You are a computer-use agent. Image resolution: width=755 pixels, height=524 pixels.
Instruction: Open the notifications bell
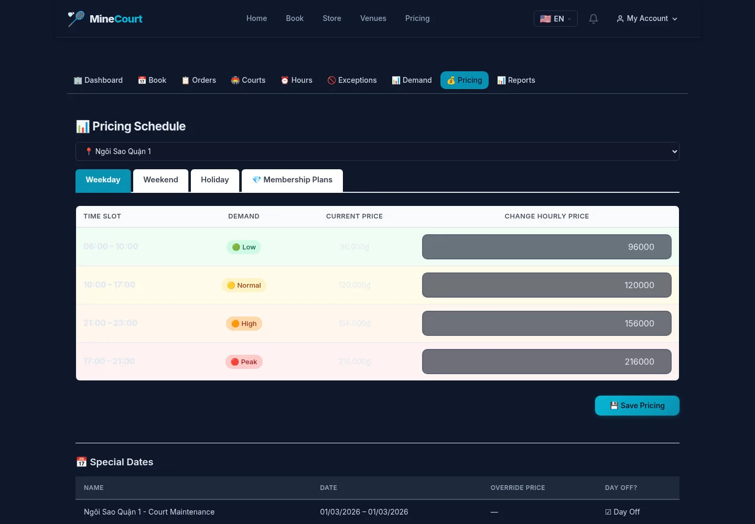tap(594, 19)
